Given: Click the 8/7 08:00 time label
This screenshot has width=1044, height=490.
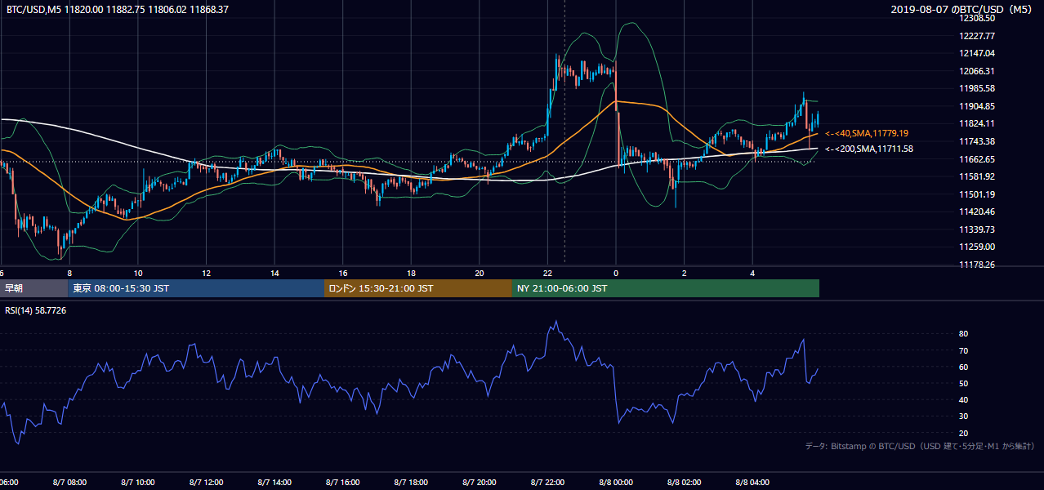Looking at the screenshot, I should (69, 483).
